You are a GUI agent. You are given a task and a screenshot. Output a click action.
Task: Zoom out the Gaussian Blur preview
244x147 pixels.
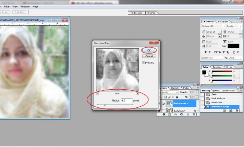tap(97, 94)
